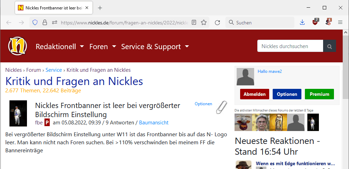Click the white suit avatar in active members

[x=313, y=122]
